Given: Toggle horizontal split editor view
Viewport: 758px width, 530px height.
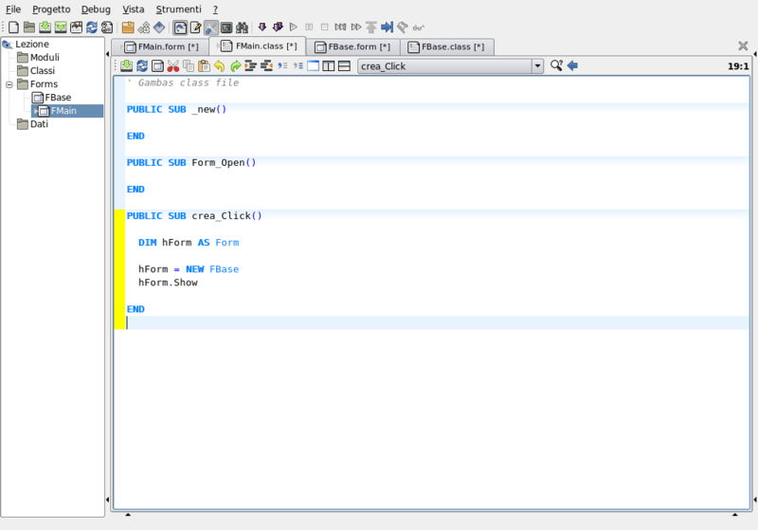Looking at the screenshot, I should pos(344,65).
